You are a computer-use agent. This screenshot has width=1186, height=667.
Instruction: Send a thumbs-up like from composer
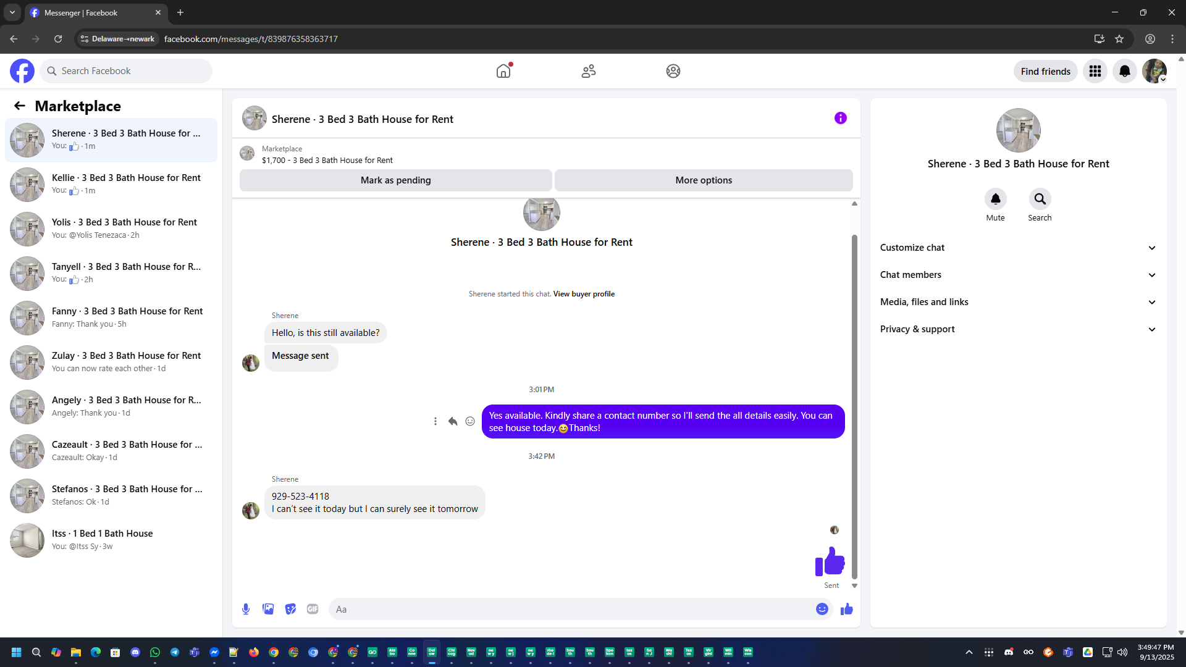click(x=846, y=609)
